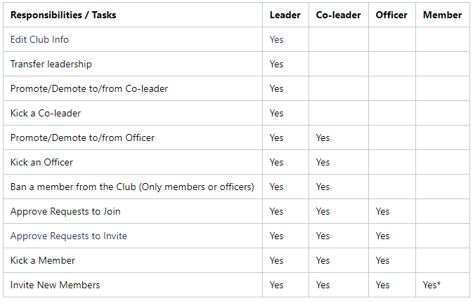Screen dimensions: 473x303
Task: Select the Co-leader column header
Action: (338, 15)
